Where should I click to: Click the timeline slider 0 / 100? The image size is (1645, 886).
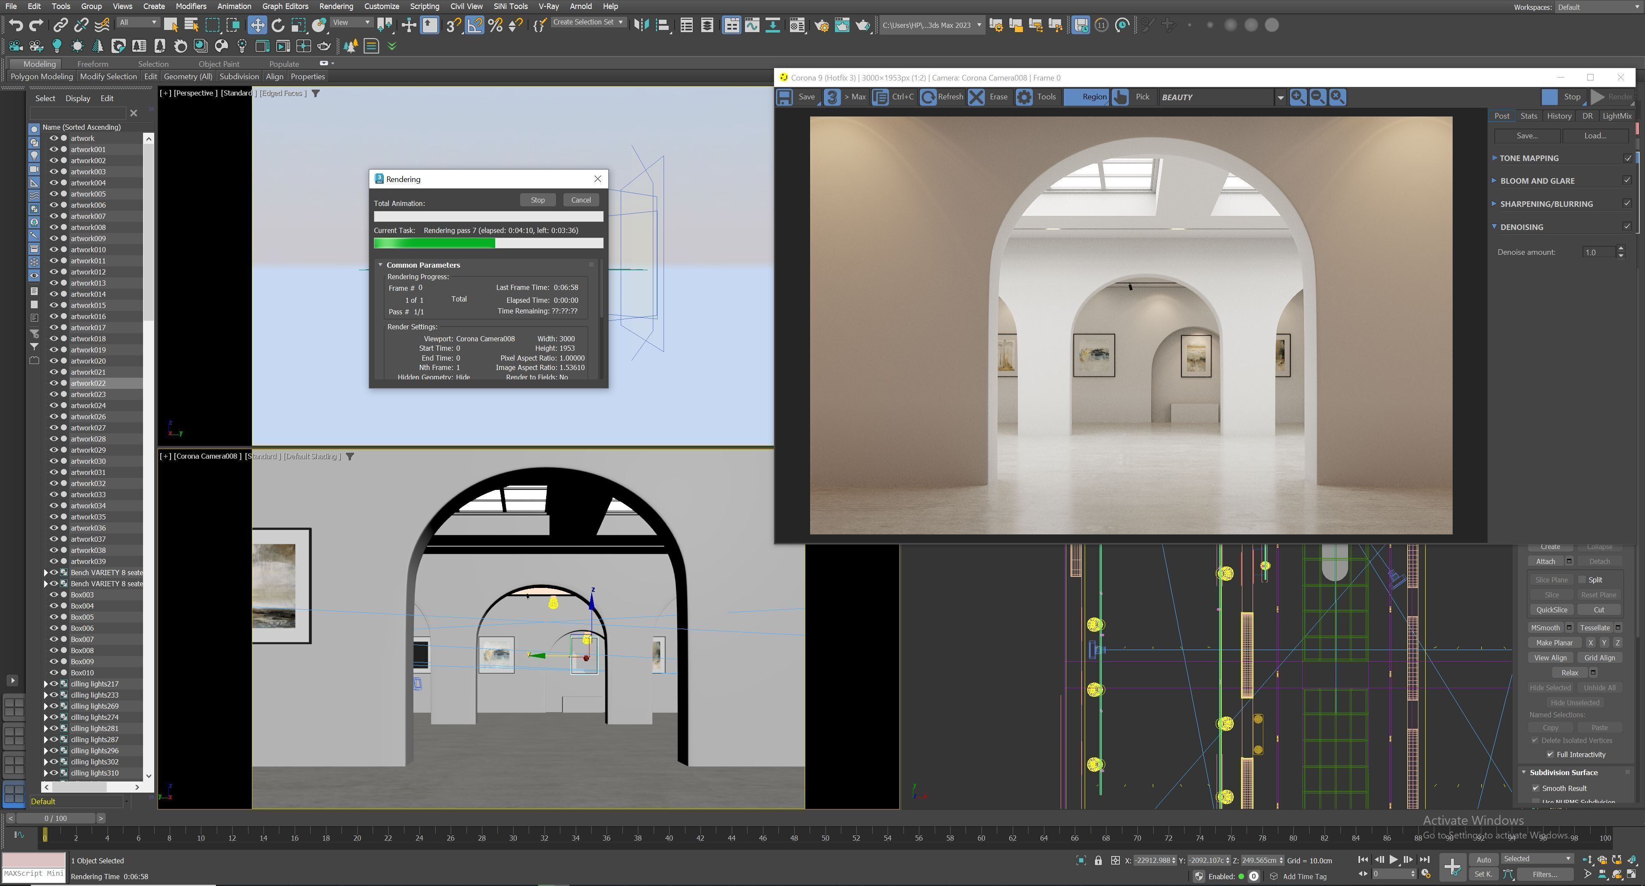tap(56, 818)
